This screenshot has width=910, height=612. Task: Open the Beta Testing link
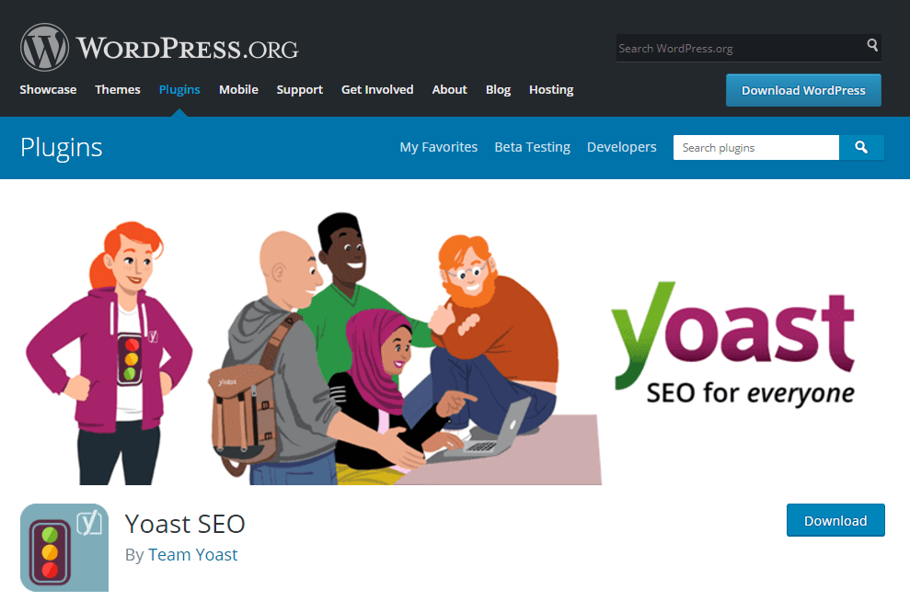532,147
